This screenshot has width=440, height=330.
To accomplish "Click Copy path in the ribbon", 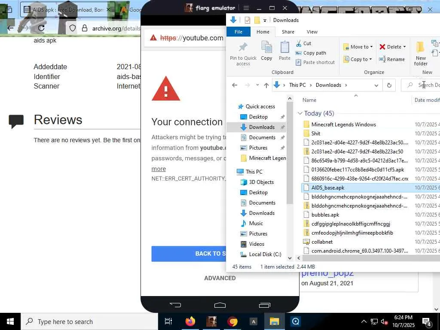I will click(311, 53).
